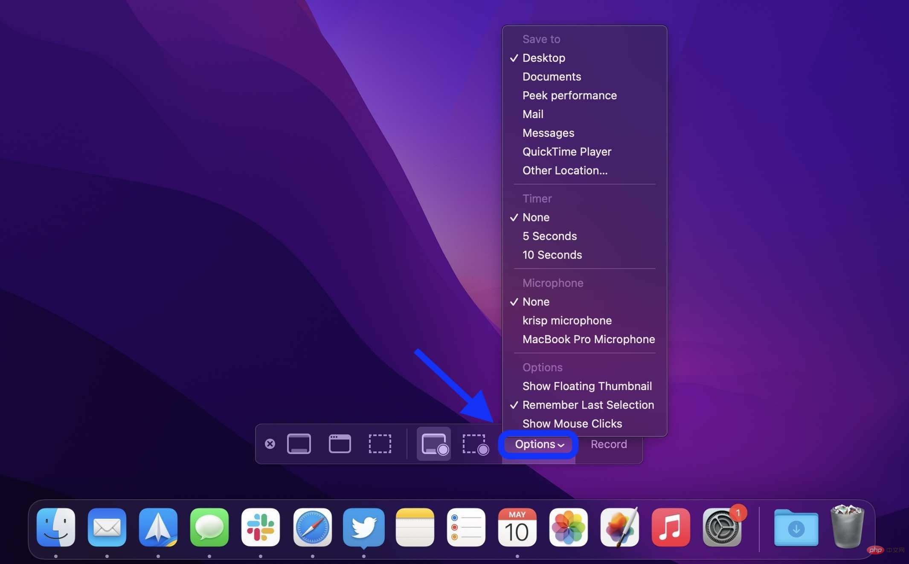Select the capture selected window icon
Image resolution: width=909 pixels, height=564 pixels.
point(340,444)
